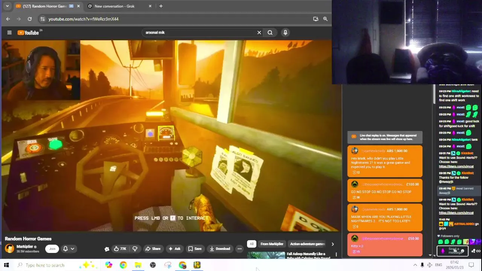Image resolution: width=482 pixels, height=271 pixels.
Task: Like the video with 77K likes
Action: [120, 249]
